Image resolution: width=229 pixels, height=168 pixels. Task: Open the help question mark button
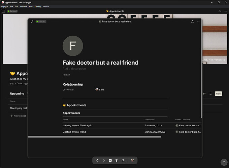[x=224, y=162]
